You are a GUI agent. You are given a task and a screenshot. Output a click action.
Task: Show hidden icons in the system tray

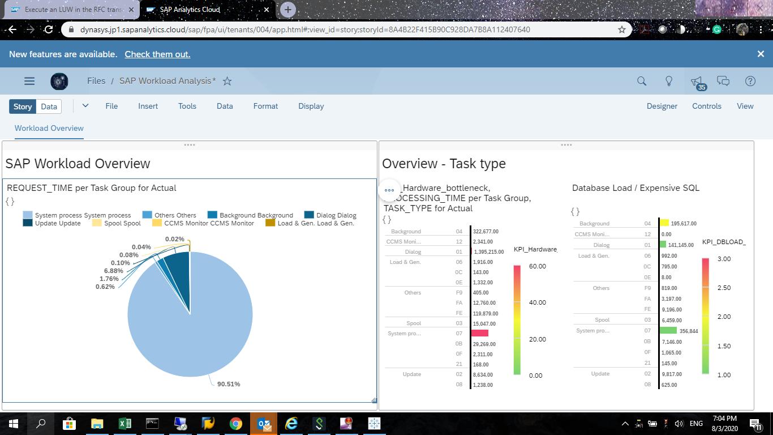pos(625,423)
